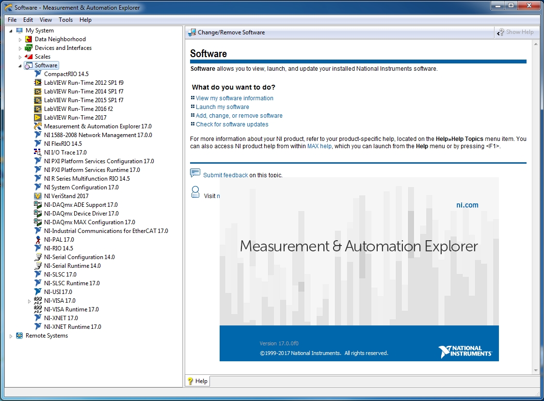Click the Submit feedback link
The height and width of the screenshot is (401, 544).
click(x=225, y=175)
